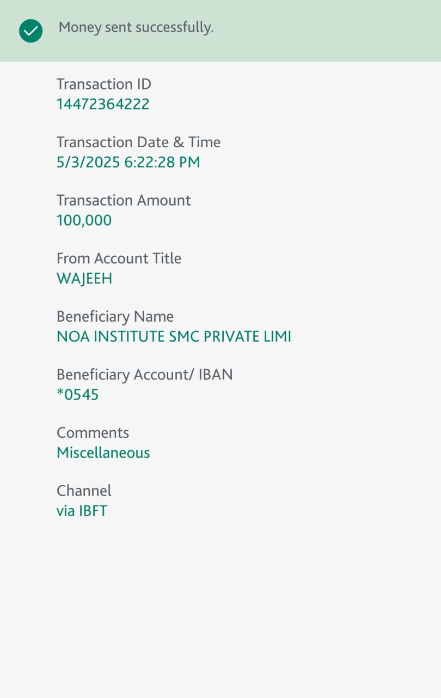Select the transaction ID number 14472364222
The height and width of the screenshot is (698, 441).
(103, 104)
